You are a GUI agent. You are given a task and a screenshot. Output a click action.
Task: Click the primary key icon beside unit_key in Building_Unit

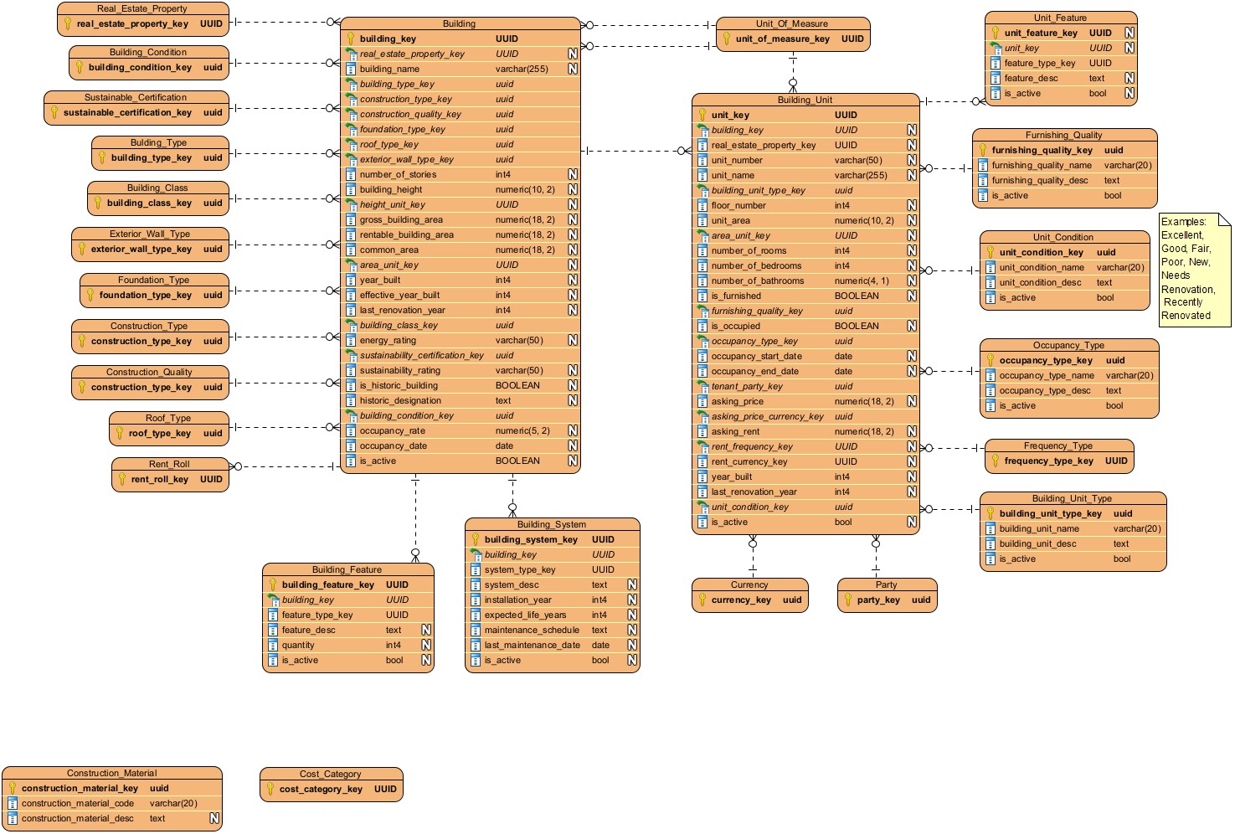702,115
